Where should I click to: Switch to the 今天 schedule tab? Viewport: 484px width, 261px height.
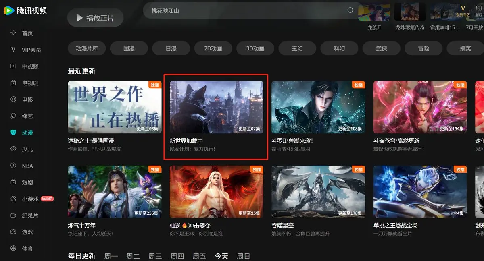[x=221, y=256]
